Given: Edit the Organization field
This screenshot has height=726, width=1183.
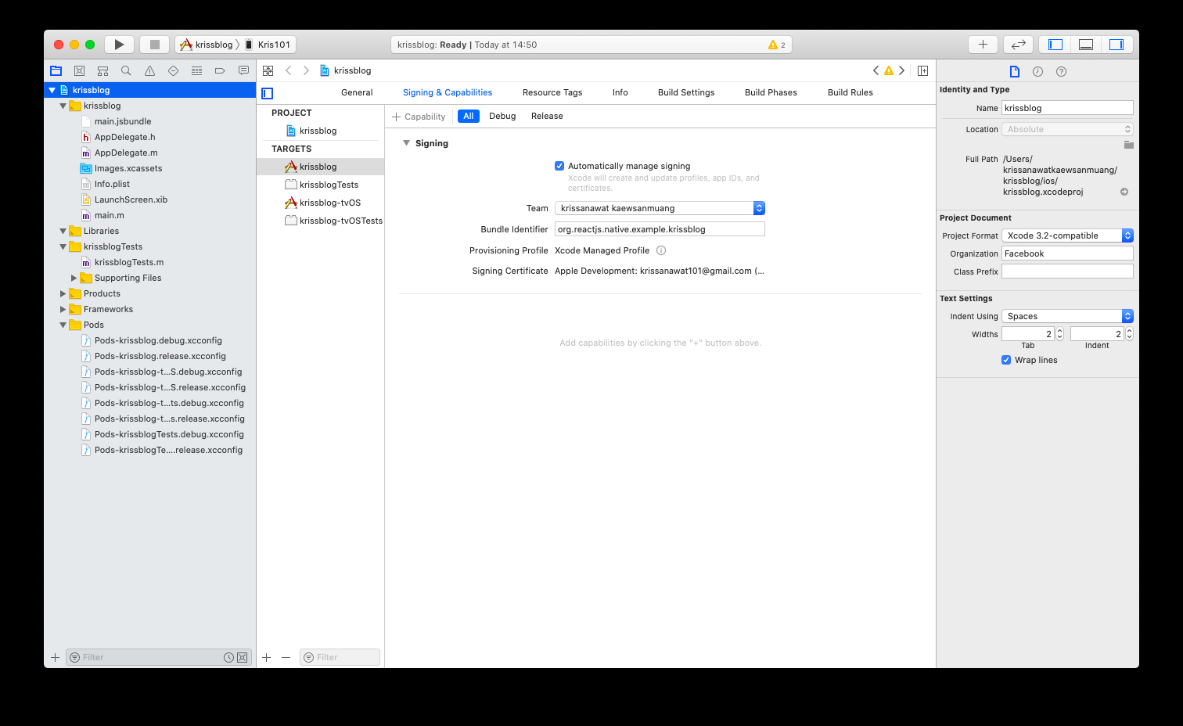Looking at the screenshot, I should coord(1067,253).
